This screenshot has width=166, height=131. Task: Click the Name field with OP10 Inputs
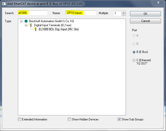[81, 13]
